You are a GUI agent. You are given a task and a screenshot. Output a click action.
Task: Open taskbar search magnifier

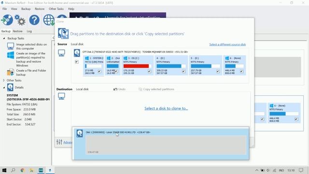13,170
